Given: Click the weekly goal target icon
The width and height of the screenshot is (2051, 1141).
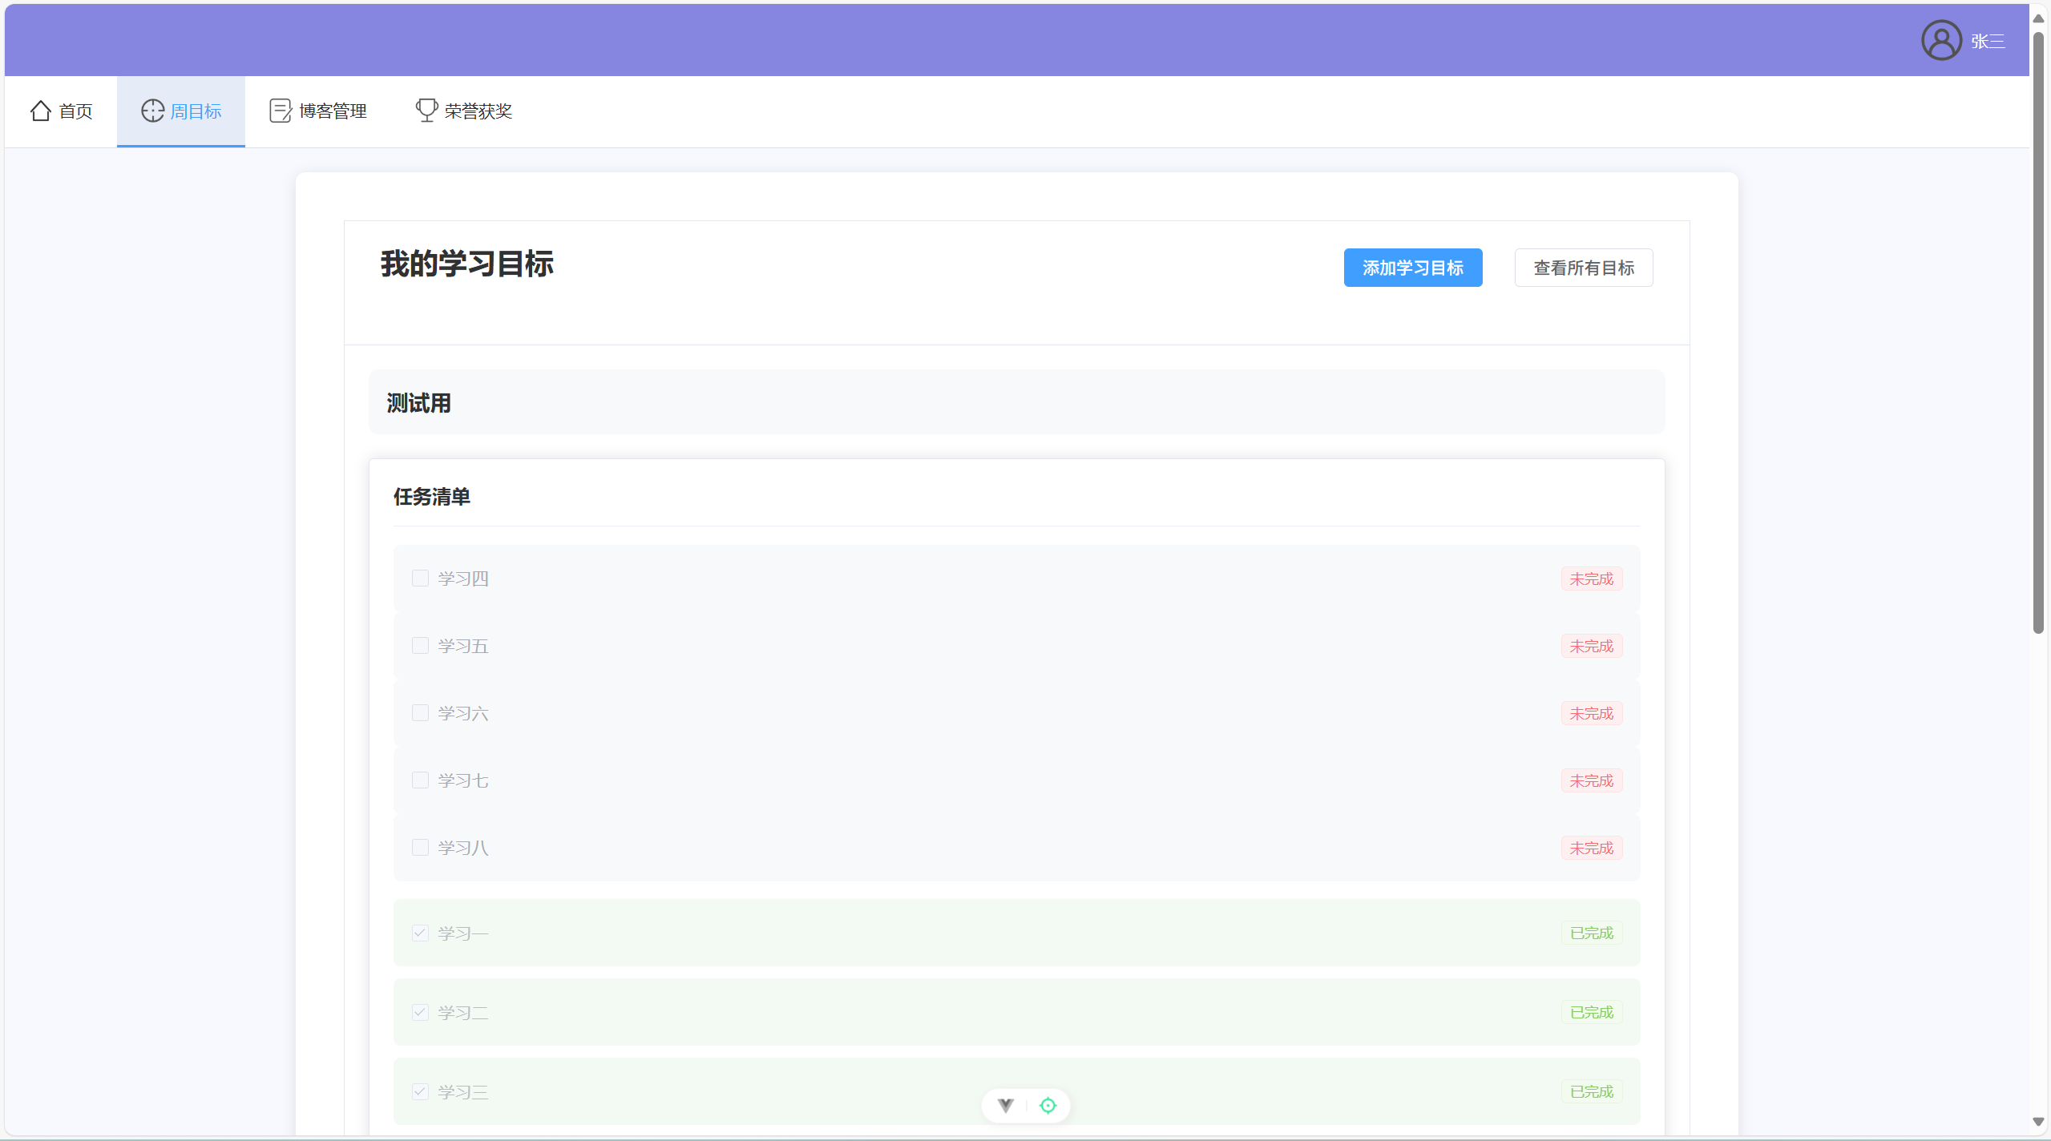Looking at the screenshot, I should coord(152,111).
